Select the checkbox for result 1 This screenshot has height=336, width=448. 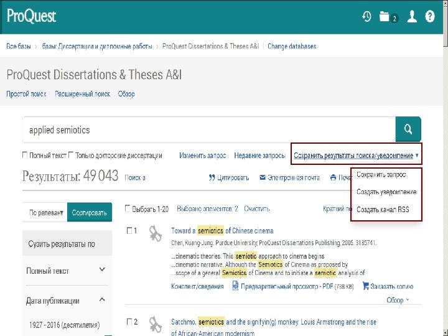point(129,230)
